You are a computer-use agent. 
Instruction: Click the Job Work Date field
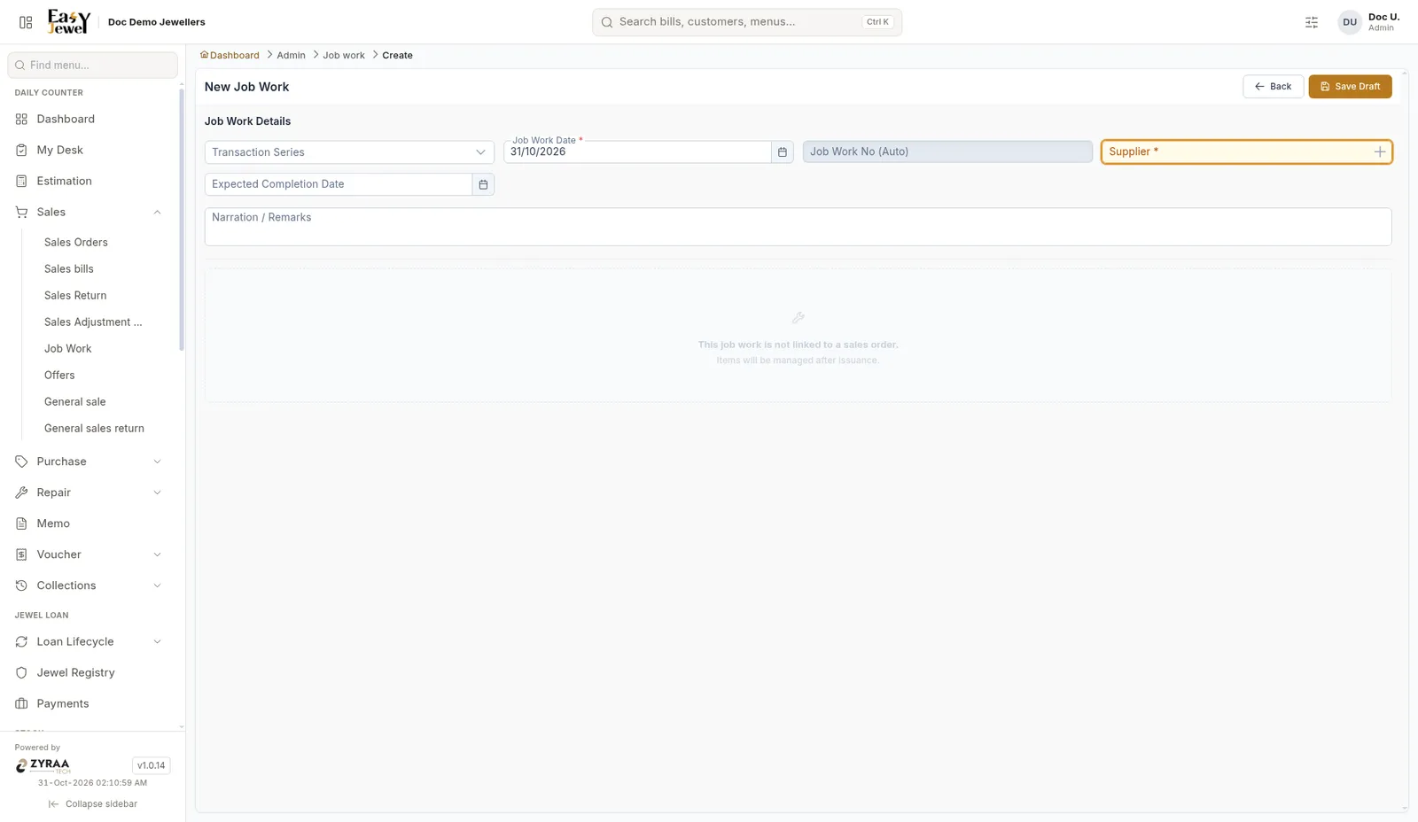point(637,152)
